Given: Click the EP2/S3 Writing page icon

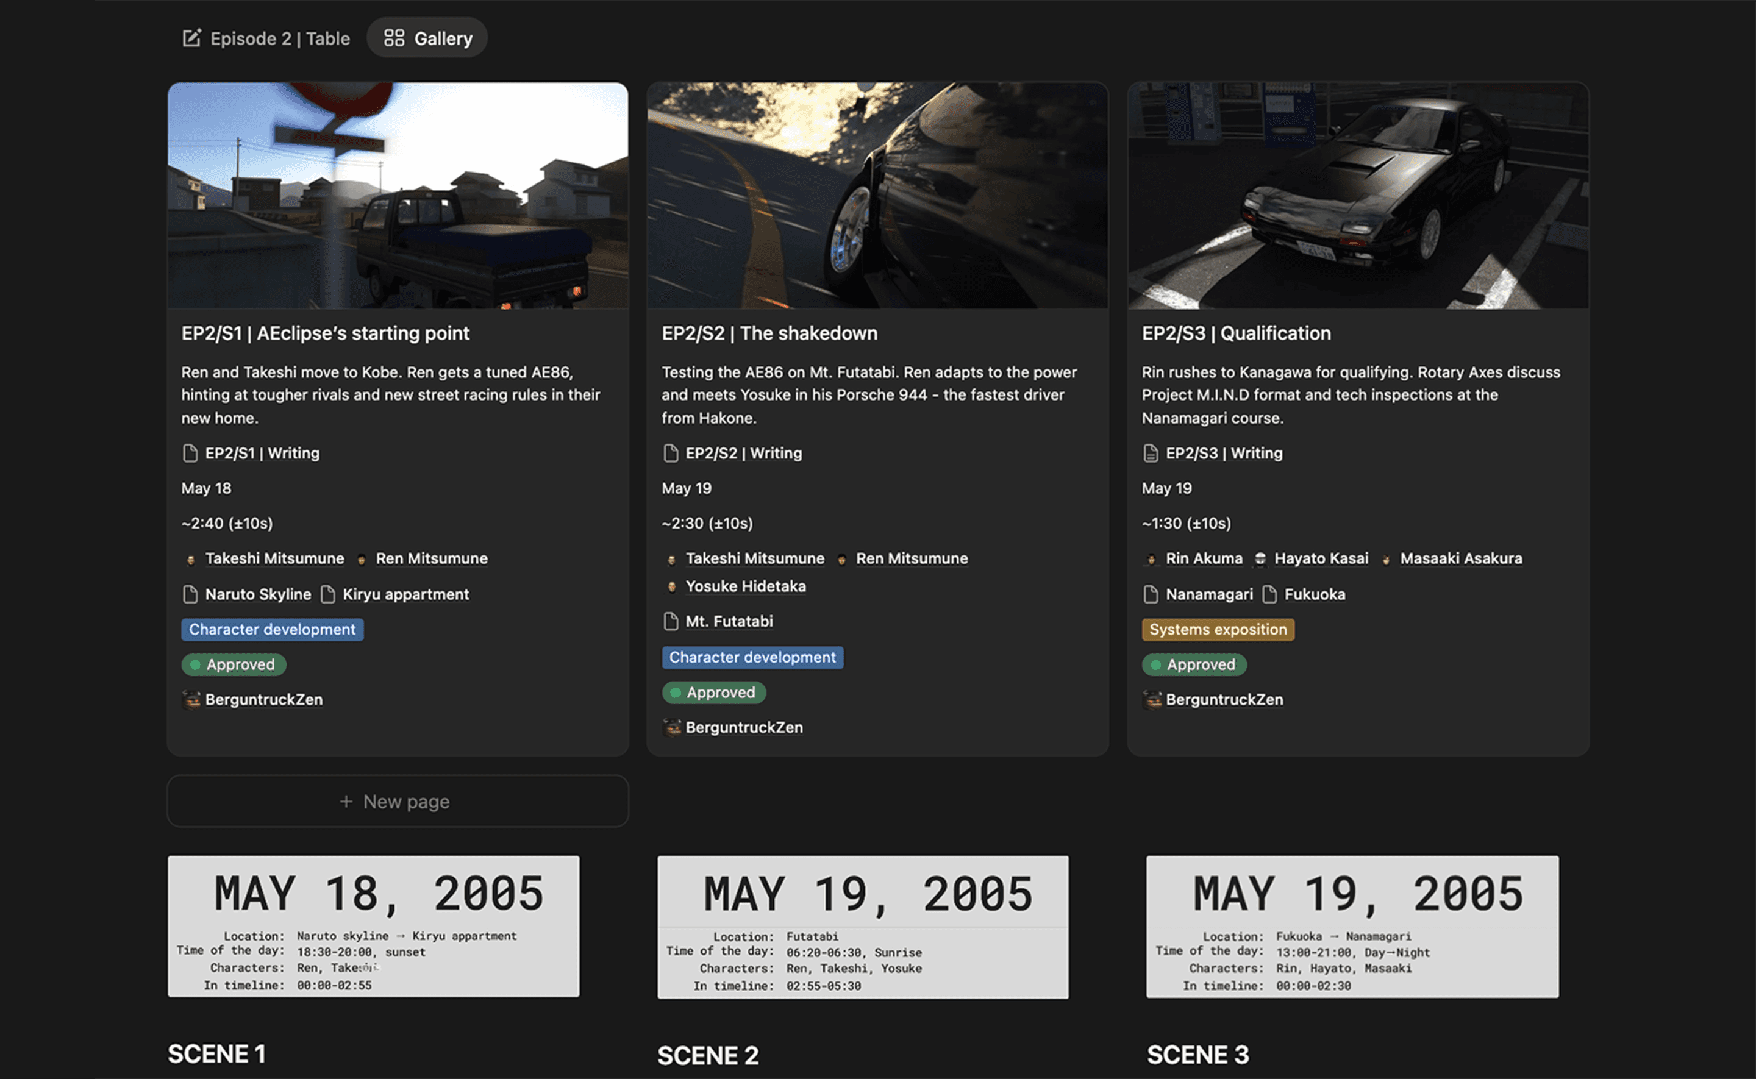Looking at the screenshot, I should tap(1150, 453).
